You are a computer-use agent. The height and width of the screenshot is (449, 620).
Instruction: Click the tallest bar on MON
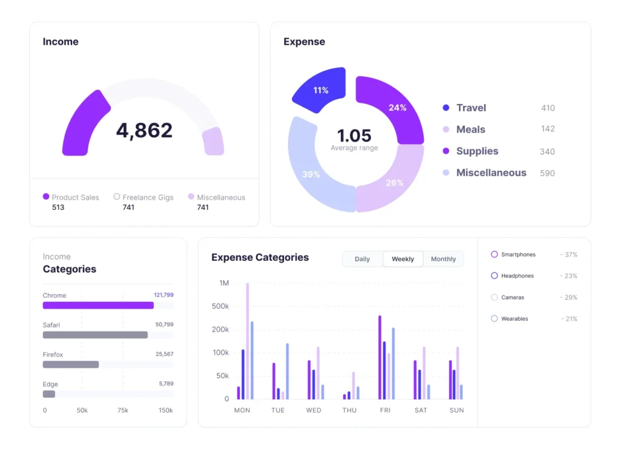click(248, 341)
